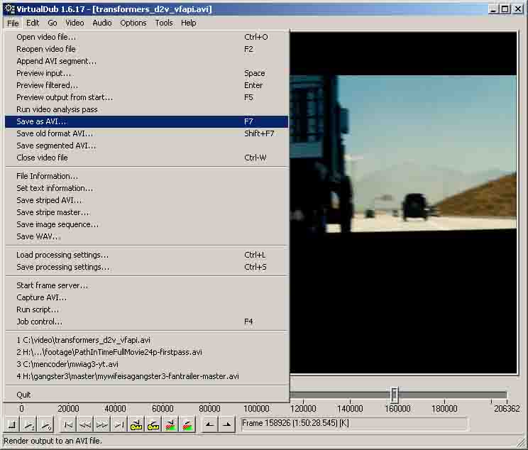Viewport: 528px width, 450px height.
Task: Open File Information dialog
Action: point(146,176)
